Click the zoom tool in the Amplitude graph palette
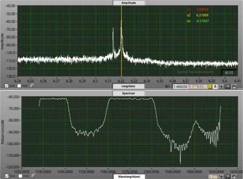The width and height of the screenshot is (243, 179). 227,86
